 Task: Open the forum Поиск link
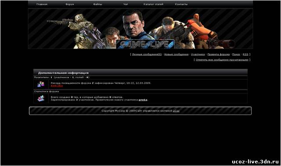click(x=236, y=54)
